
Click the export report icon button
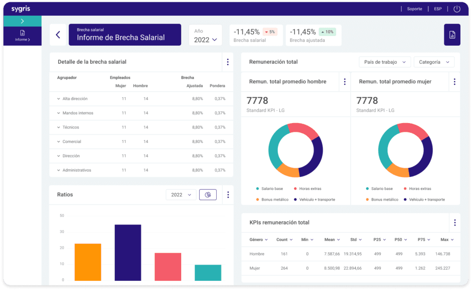pyautogui.click(x=452, y=35)
